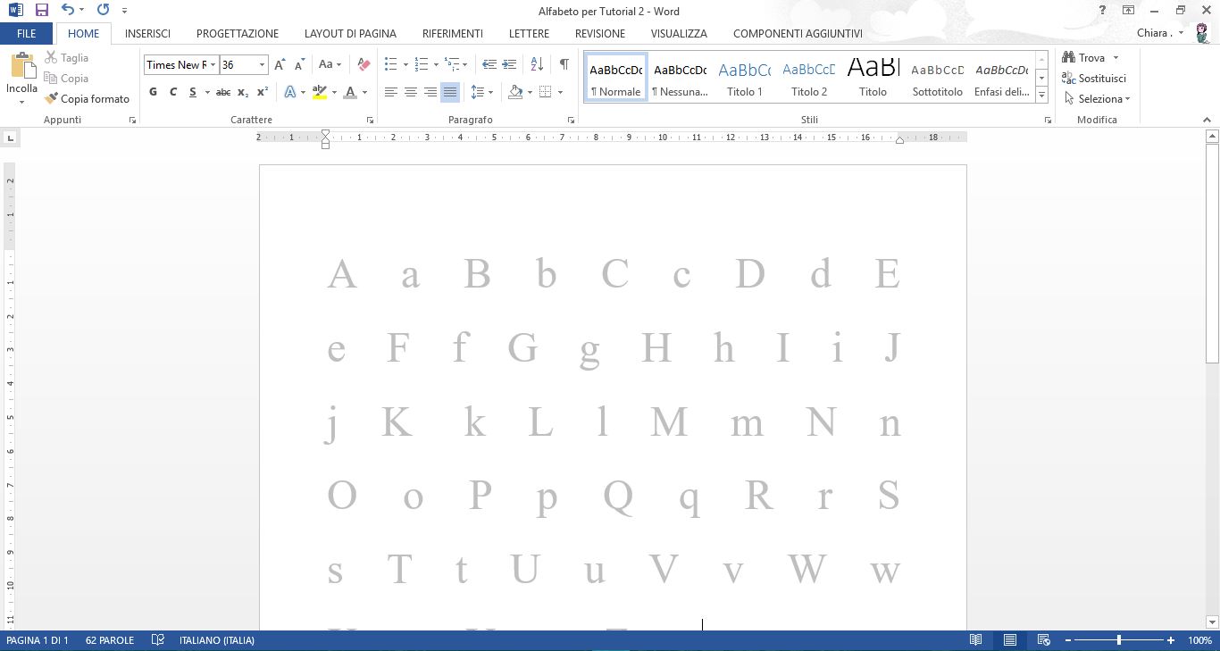Toggle superscript formatting
The height and width of the screenshot is (651, 1220).
(263, 92)
